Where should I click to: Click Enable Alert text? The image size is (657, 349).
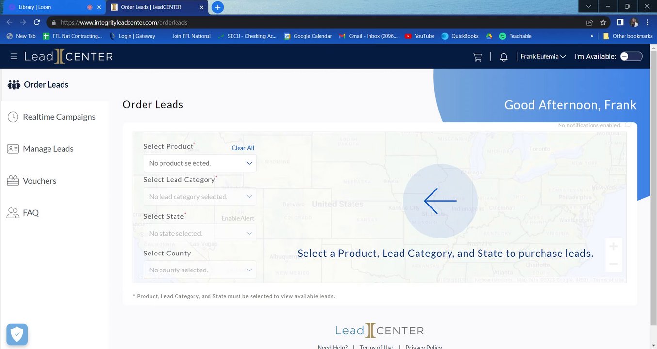tap(238, 218)
